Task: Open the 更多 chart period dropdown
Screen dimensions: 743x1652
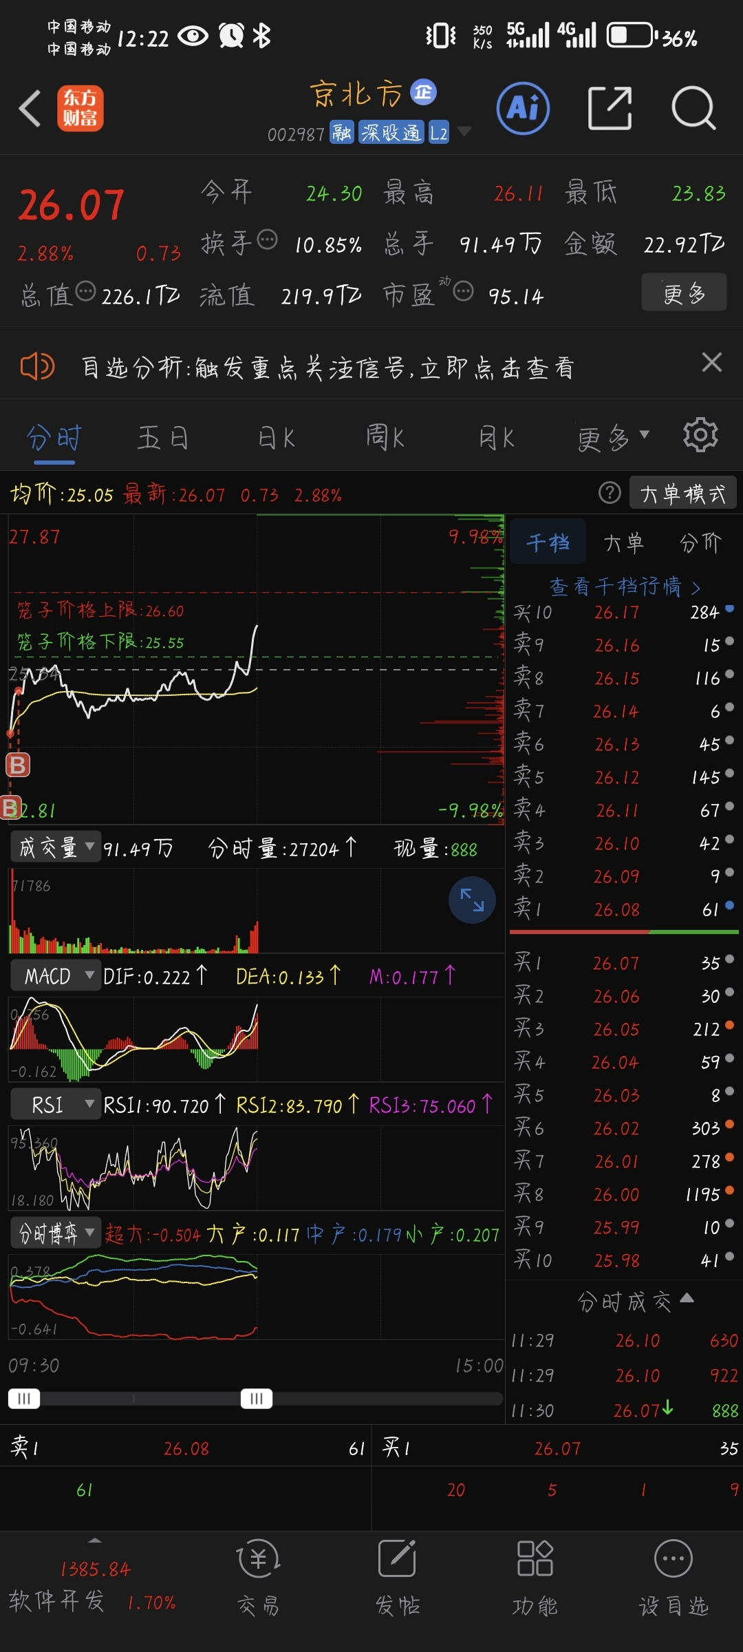Action: pyautogui.click(x=614, y=438)
